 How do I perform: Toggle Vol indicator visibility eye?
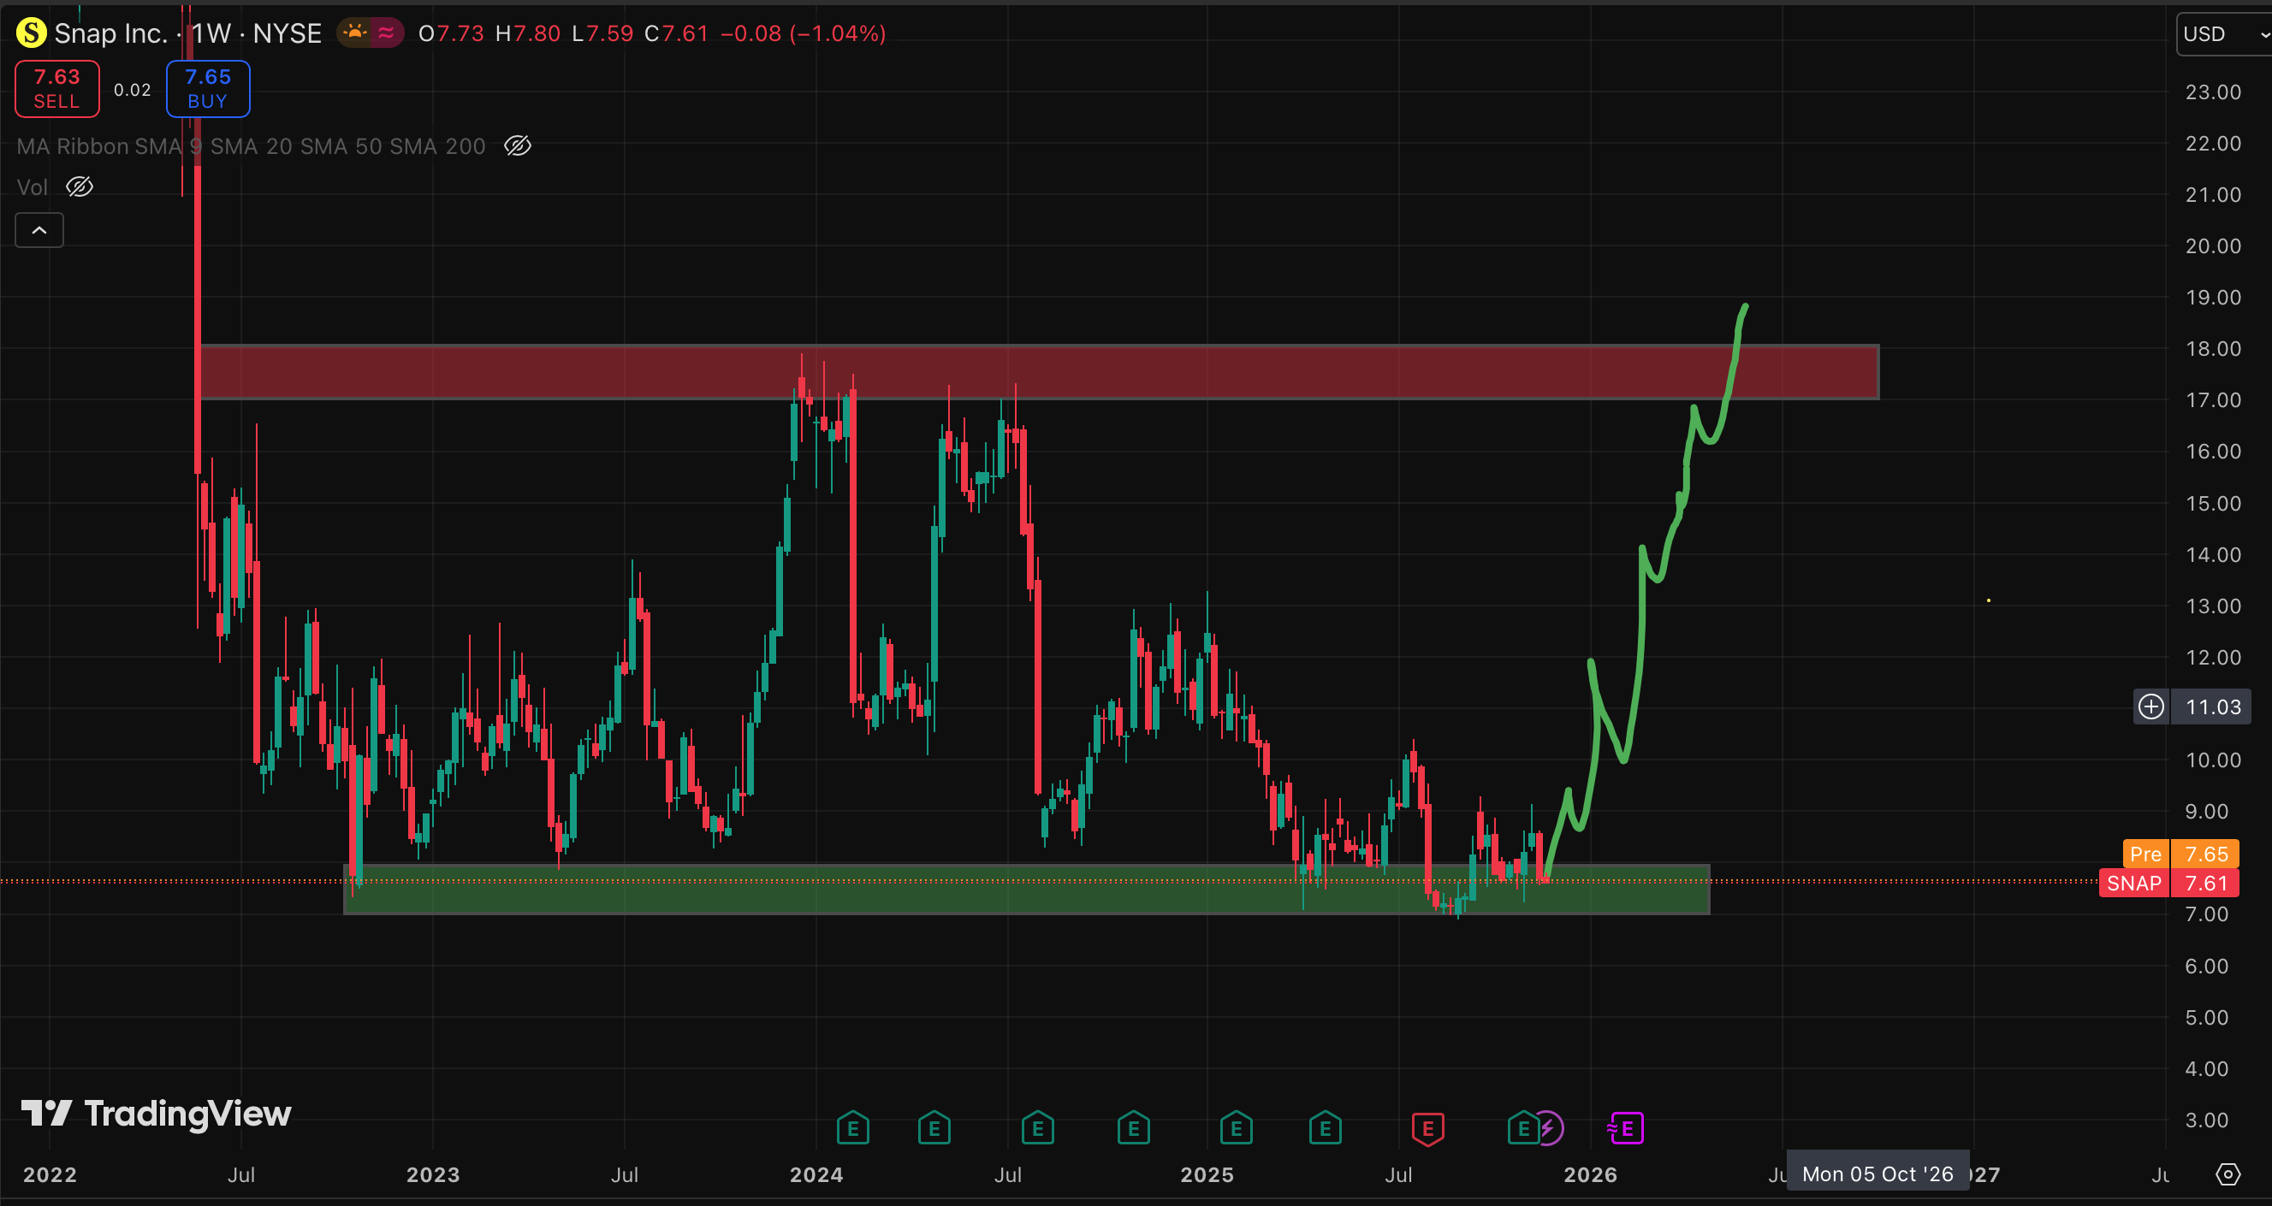[80, 187]
